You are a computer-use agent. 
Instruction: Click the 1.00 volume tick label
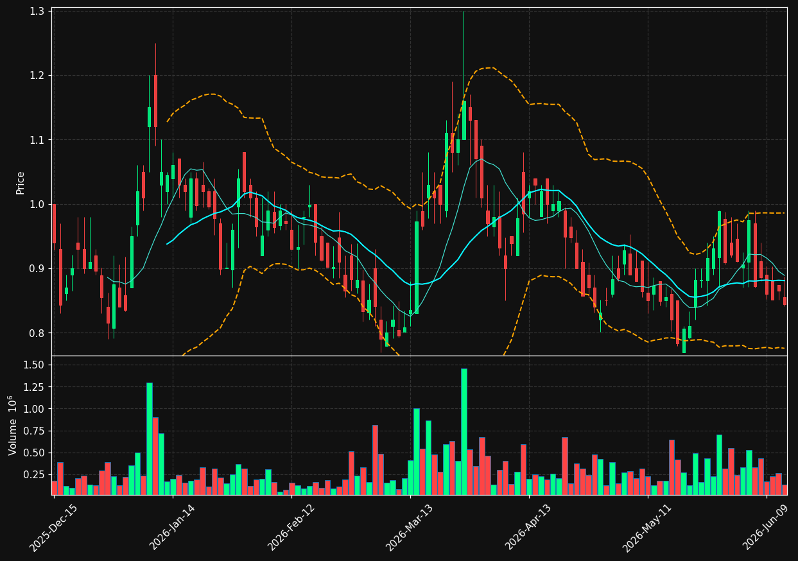coord(34,409)
